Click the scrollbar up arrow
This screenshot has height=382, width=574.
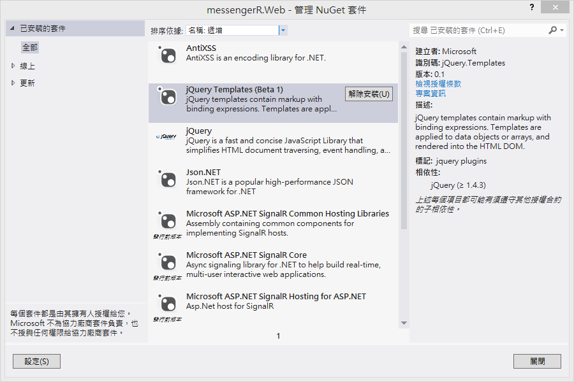tap(404, 46)
